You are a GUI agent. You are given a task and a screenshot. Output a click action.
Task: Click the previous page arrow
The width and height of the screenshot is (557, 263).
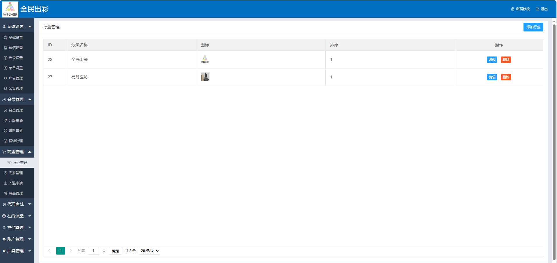pyautogui.click(x=50, y=251)
